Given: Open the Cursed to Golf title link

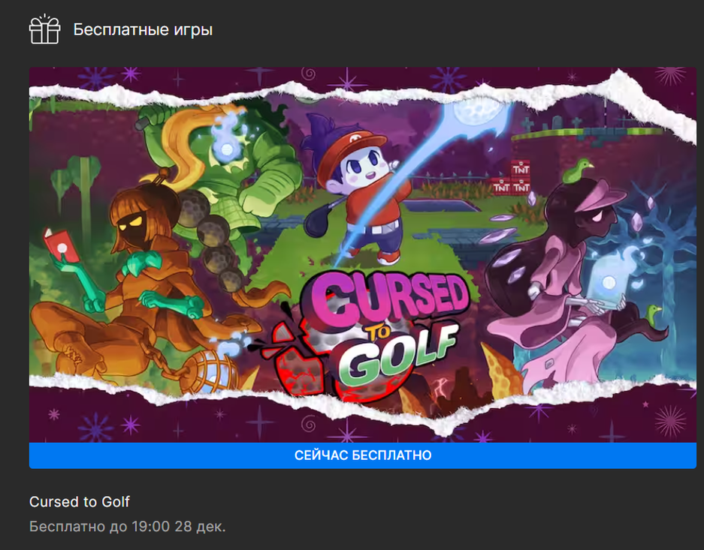Looking at the screenshot, I should click(80, 501).
